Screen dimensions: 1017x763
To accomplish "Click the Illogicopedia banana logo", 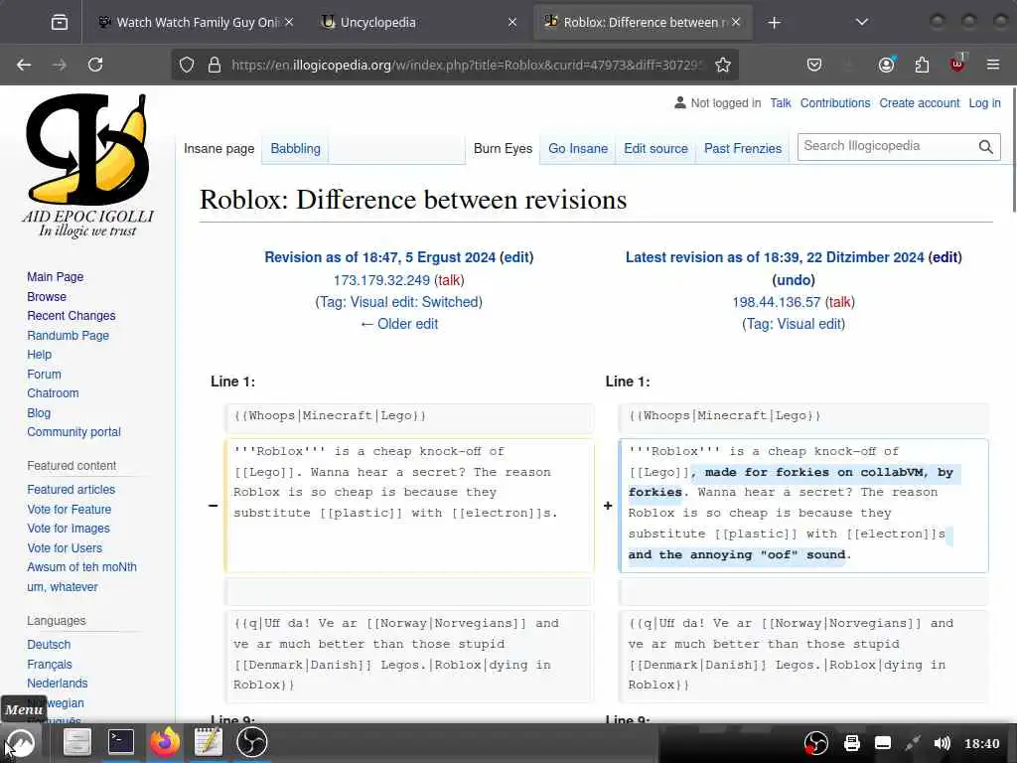I will pyautogui.click(x=87, y=165).
